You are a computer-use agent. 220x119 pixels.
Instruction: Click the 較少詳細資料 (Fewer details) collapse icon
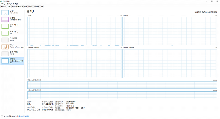(x=2, y=116)
